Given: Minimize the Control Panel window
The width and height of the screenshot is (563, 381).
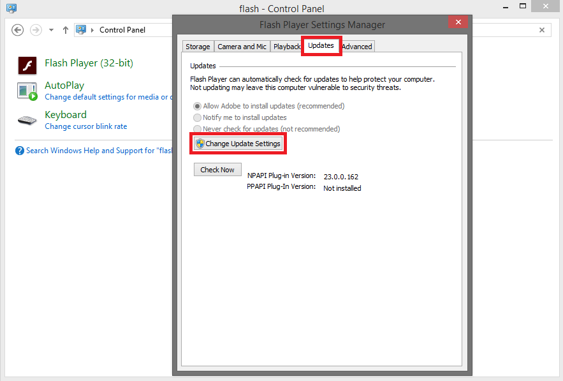Looking at the screenshot, I should pos(506,7).
